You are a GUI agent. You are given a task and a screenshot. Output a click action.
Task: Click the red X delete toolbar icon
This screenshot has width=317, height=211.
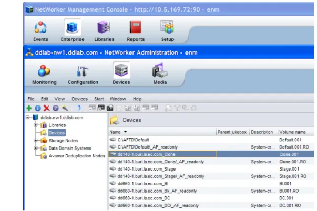47,108
